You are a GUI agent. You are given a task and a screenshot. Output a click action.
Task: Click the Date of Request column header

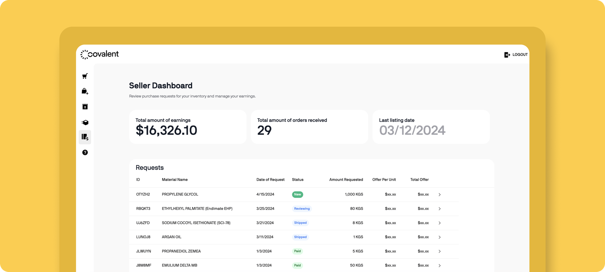click(270, 180)
